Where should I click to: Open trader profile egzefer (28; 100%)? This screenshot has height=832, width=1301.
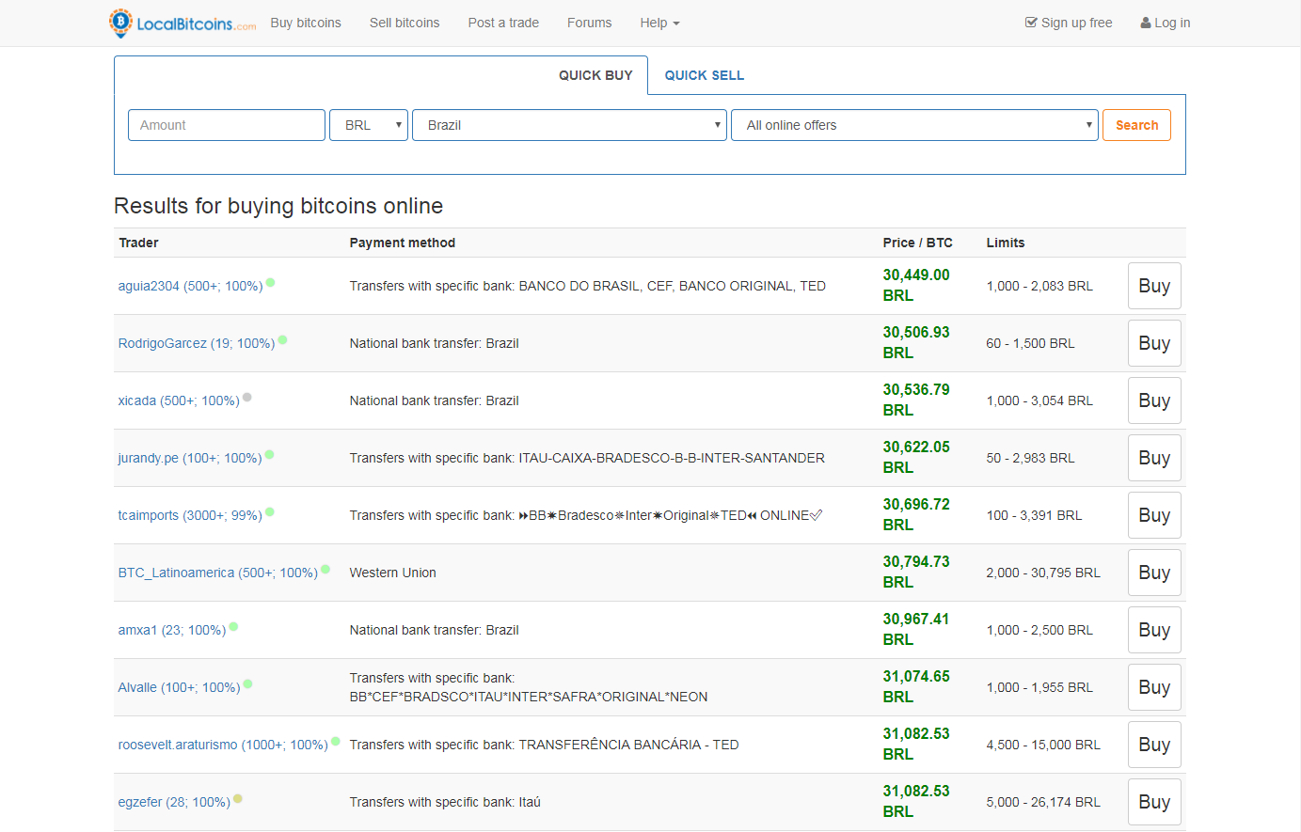click(x=174, y=802)
